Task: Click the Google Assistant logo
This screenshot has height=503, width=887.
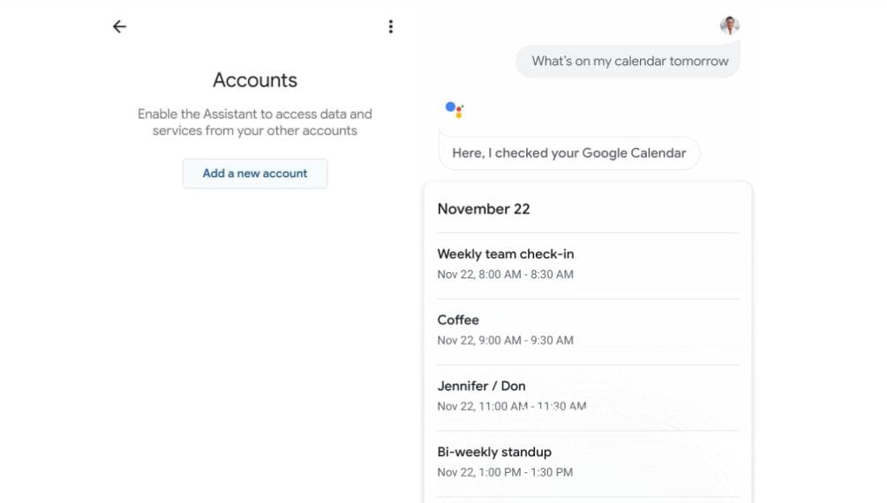Action: [x=455, y=110]
